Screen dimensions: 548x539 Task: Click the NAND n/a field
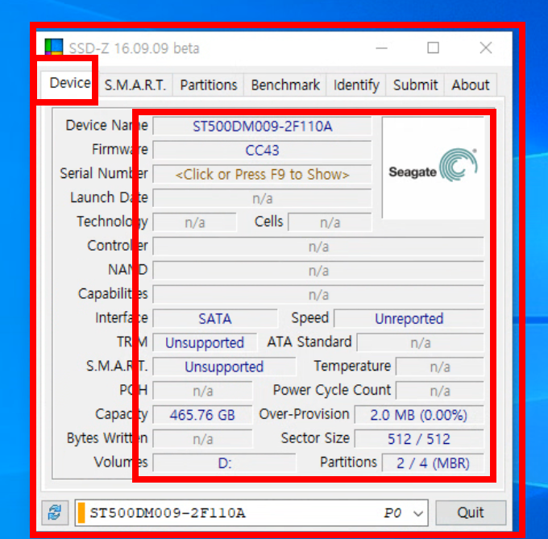point(318,271)
